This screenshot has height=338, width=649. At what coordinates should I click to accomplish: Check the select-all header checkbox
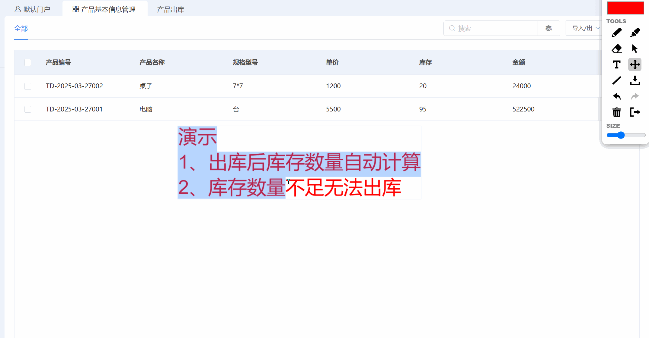pos(28,62)
